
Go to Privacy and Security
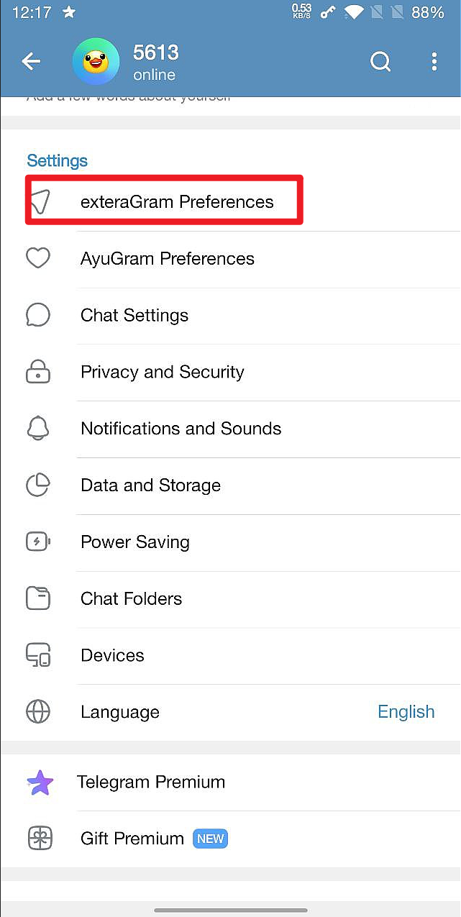pyautogui.click(x=163, y=372)
